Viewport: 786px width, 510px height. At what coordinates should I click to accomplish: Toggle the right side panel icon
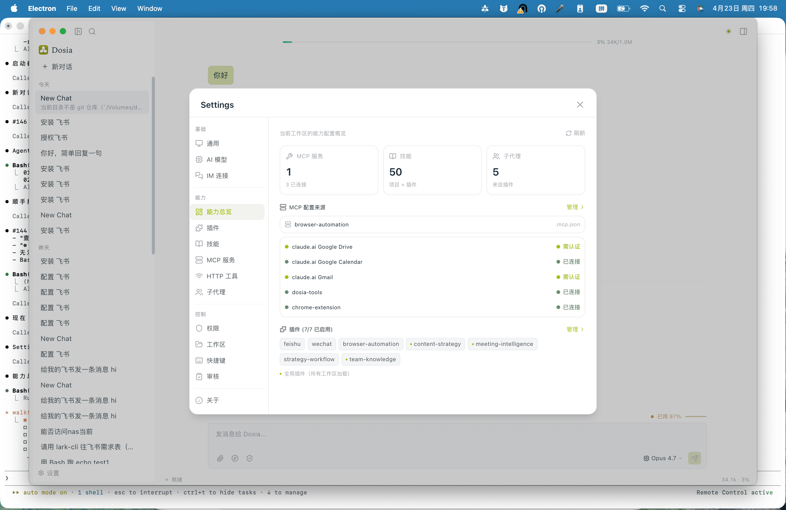tap(743, 31)
